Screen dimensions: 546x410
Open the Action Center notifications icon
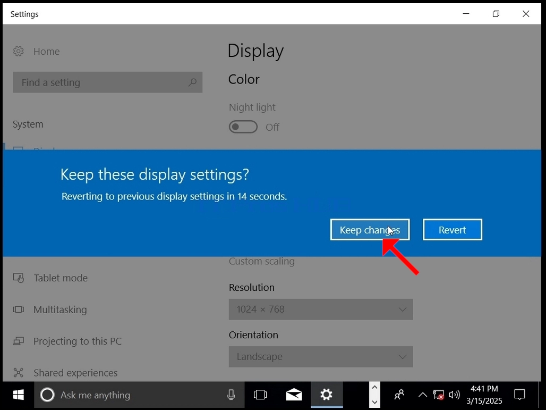tap(519, 395)
